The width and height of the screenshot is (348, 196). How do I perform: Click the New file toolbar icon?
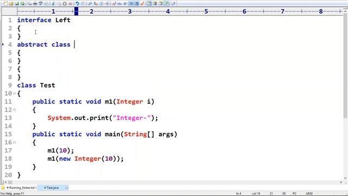click(5, 4)
